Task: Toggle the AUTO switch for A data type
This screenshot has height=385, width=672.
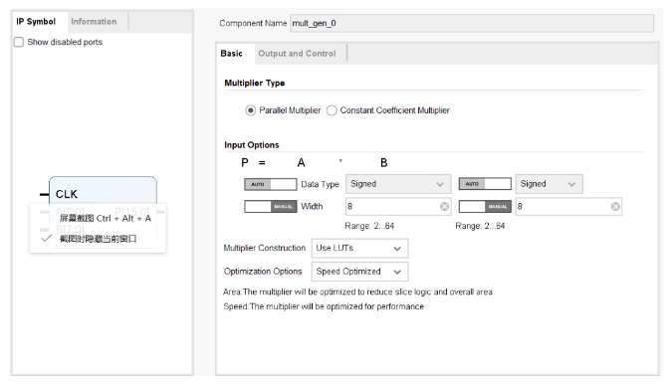Action: [x=270, y=184]
